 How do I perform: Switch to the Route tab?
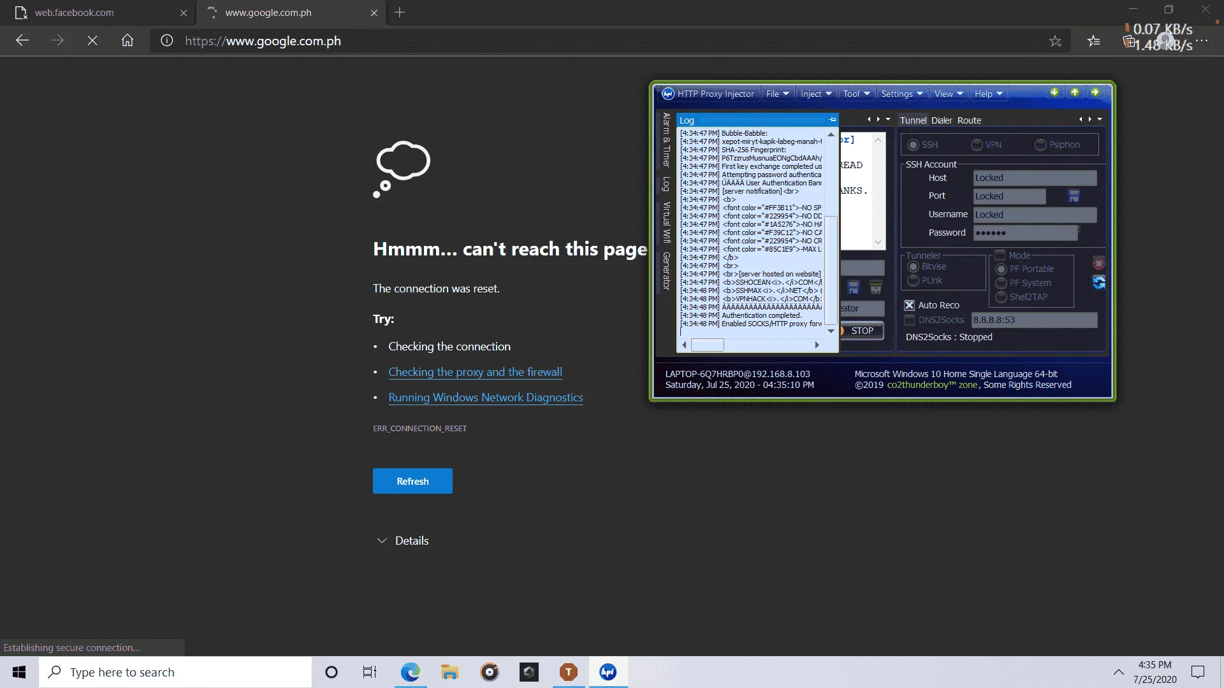tap(969, 120)
